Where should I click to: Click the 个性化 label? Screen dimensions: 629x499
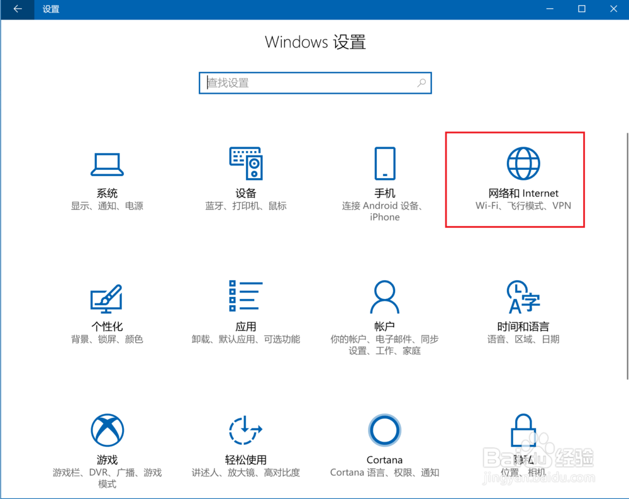pos(107,327)
